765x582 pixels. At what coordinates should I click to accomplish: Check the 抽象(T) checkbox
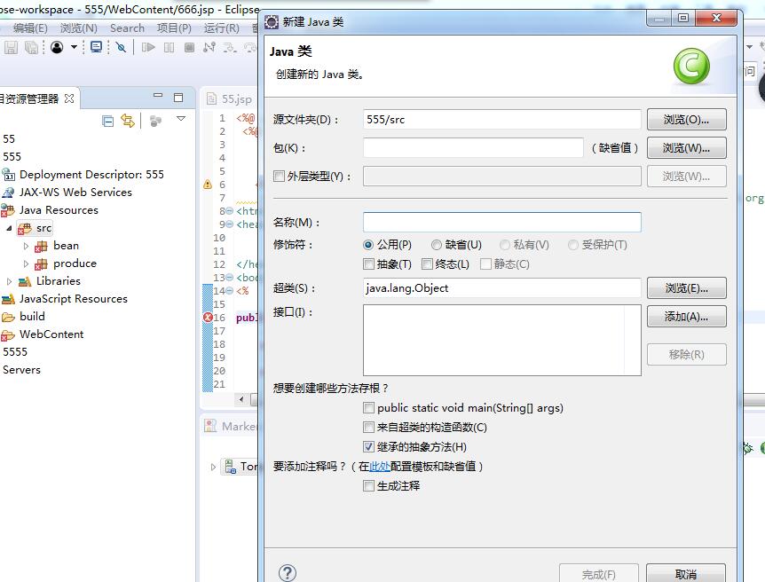point(369,264)
